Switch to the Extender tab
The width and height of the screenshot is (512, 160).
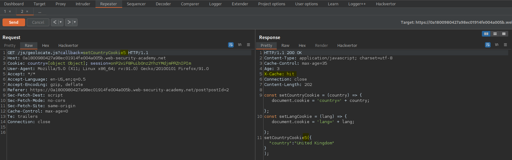(240, 4)
